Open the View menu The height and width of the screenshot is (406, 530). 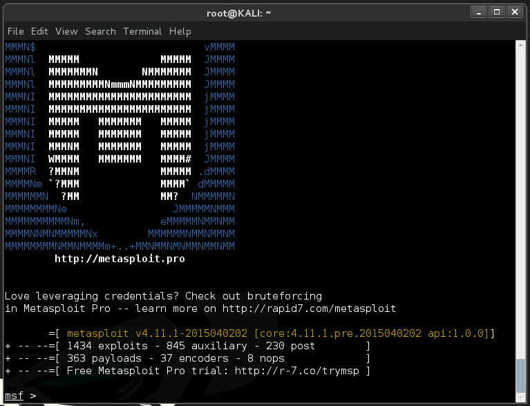click(x=66, y=31)
